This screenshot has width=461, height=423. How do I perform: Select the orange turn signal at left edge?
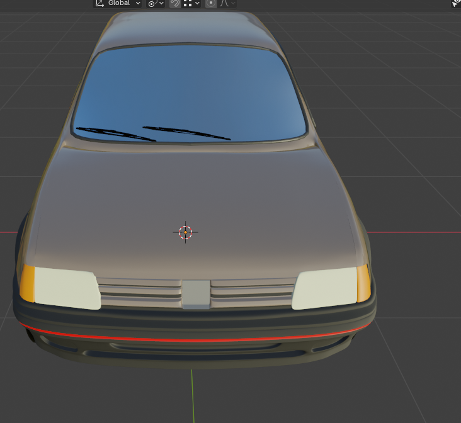pos(27,283)
